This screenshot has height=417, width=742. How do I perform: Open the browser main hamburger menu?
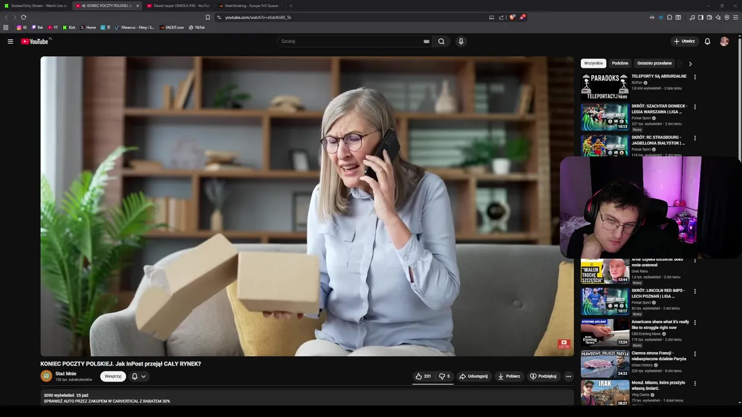[736, 17]
